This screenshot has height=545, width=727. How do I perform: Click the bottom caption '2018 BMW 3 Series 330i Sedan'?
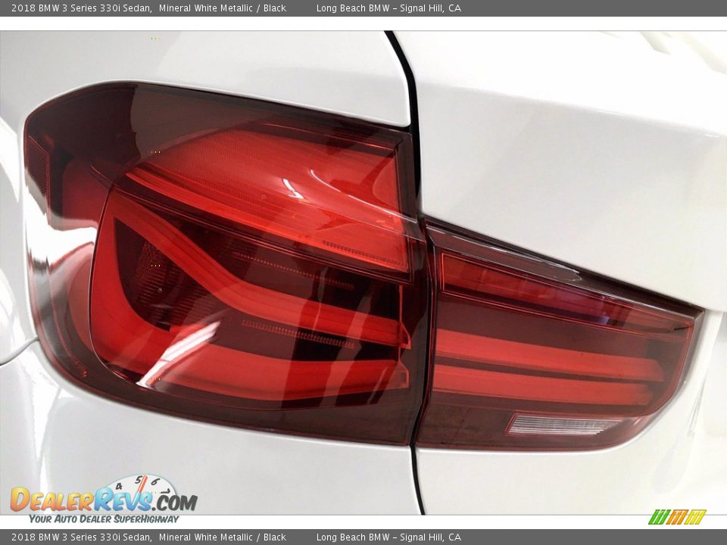point(81,537)
